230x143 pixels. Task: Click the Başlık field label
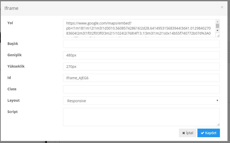click(13, 44)
